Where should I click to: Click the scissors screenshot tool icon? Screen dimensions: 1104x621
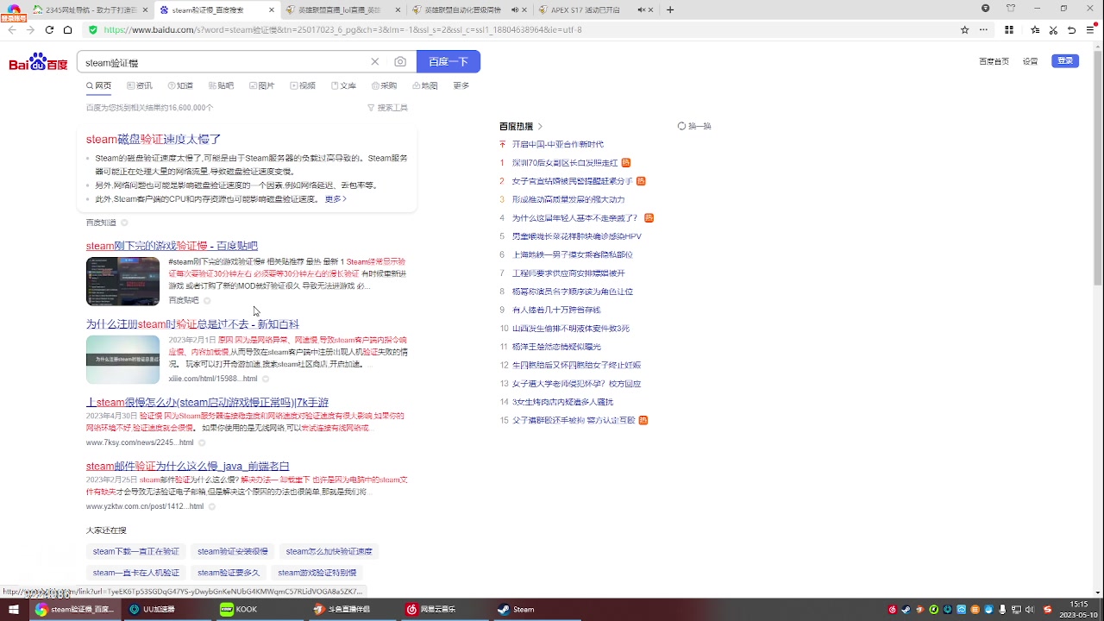pos(1053,29)
